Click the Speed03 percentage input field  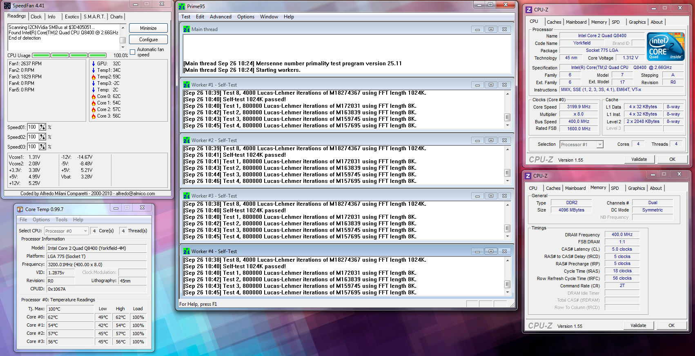click(x=33, y=147)
